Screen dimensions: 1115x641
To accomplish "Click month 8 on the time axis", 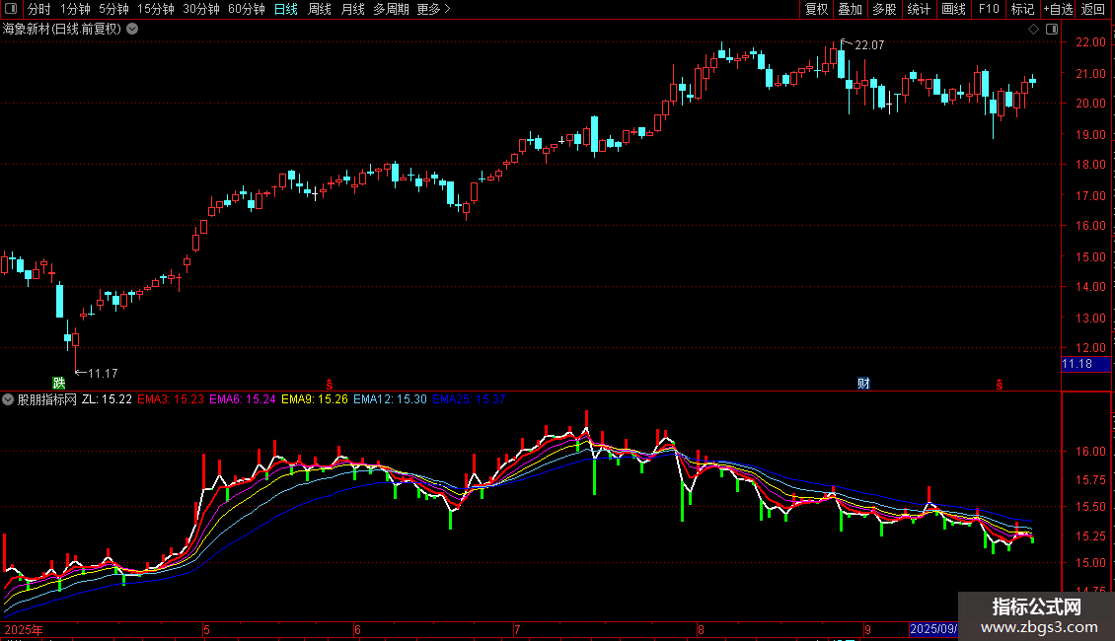I will click(x=701, y=629).
